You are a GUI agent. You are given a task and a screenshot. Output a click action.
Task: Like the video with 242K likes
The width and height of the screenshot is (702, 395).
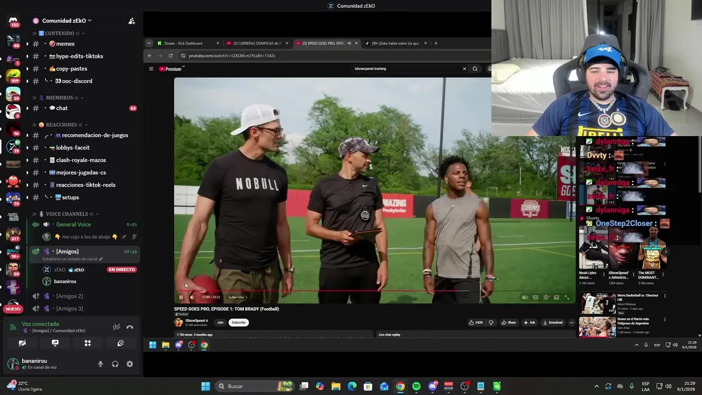pos(475,323)
